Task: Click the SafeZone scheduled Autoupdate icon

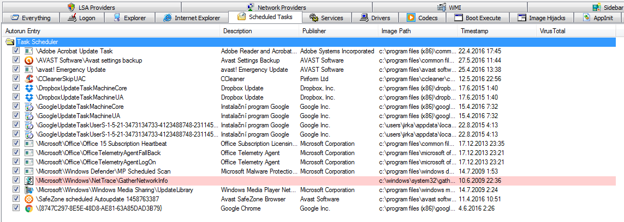Action: point(29,199)
